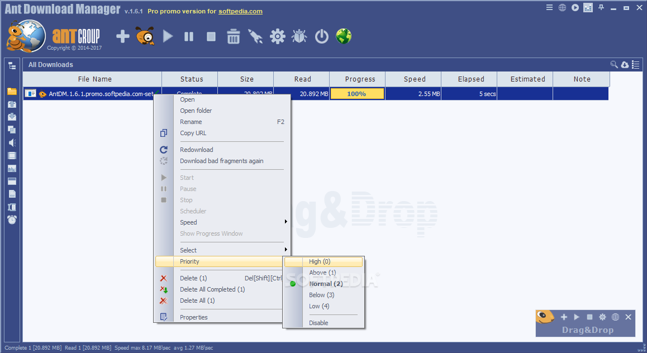
Task: Click the trash can delete icon
Action: point(233,36)
